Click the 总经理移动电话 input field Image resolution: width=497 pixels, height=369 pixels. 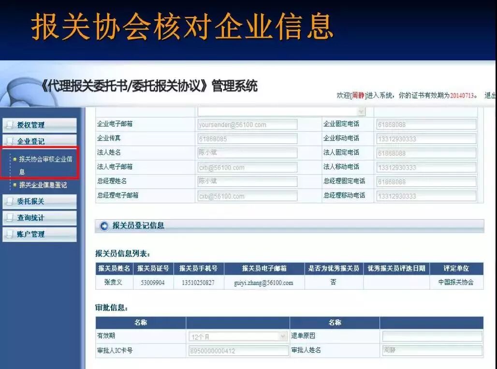coord(426,196)
